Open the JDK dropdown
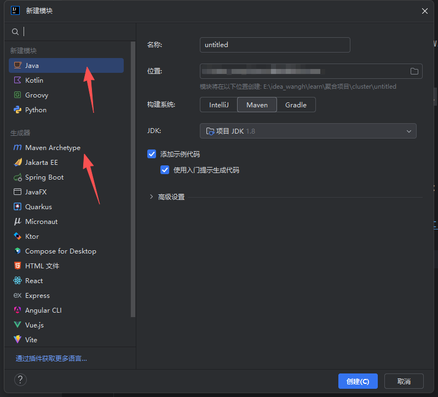 tap(308, 131)
